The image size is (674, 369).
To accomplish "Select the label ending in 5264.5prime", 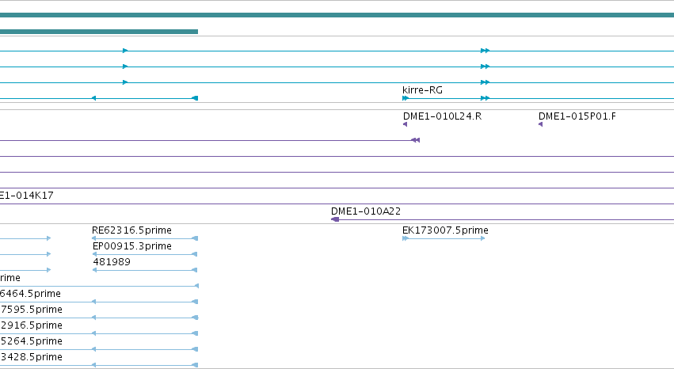I will 31,341.
